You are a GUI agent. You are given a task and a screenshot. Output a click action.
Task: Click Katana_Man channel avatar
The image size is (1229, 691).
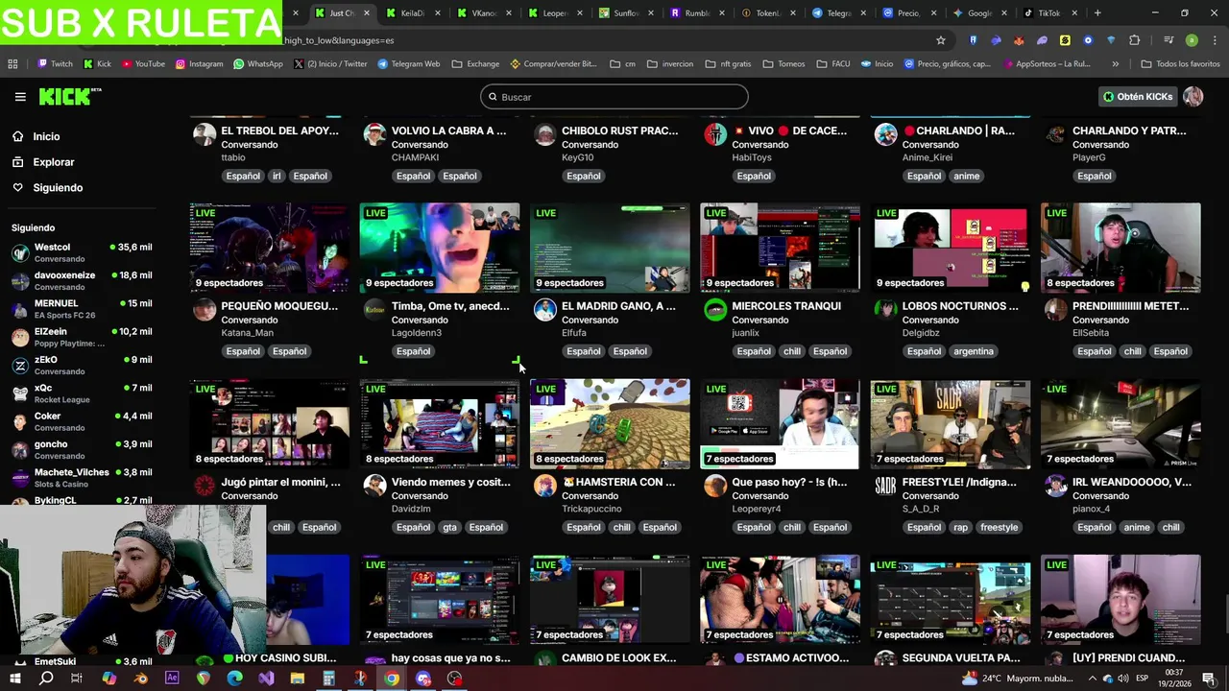[204, 310]
